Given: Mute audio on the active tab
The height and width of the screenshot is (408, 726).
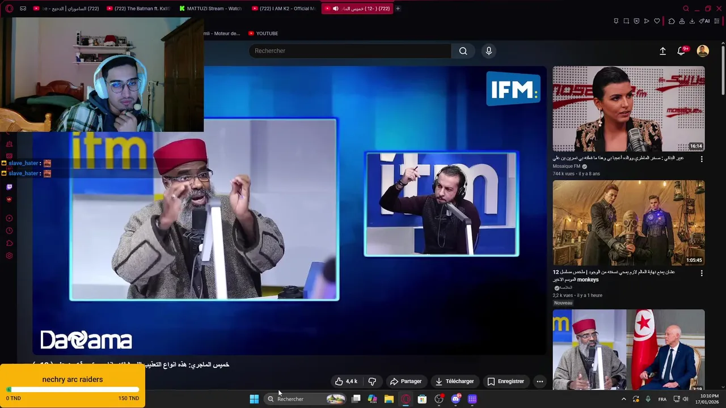Looking at the screenshot, I should 335,8.
